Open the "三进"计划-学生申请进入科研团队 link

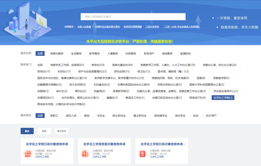tap(181, 27)
